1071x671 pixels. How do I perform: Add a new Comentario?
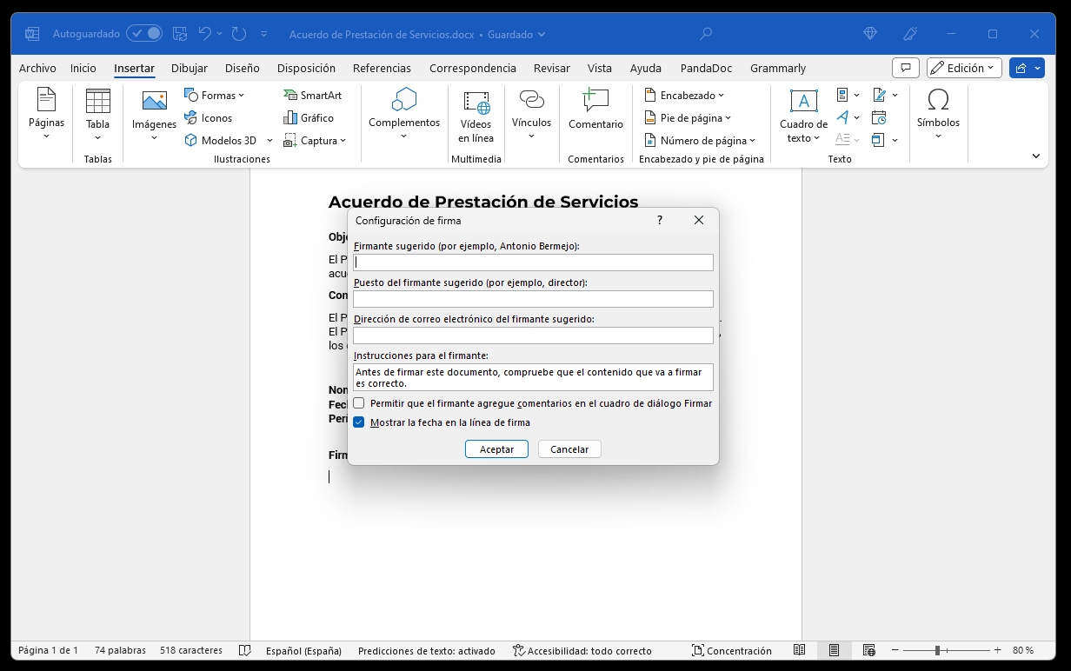pyautogui.click(x=595, y=110)
